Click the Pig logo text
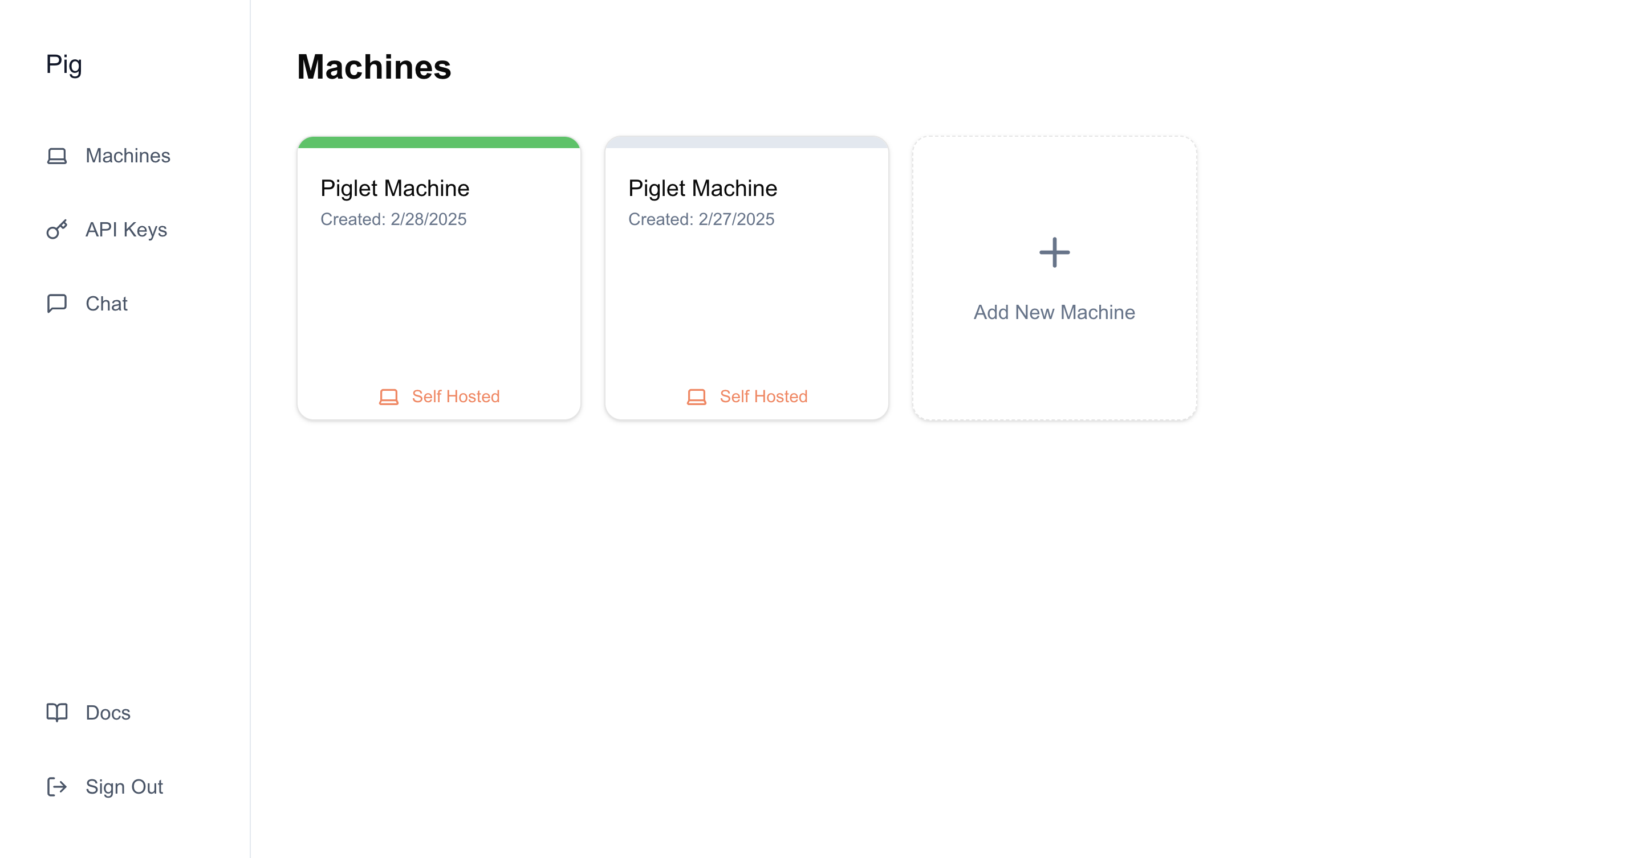Screen dimensions: 1642x858 tap(64, 64)
